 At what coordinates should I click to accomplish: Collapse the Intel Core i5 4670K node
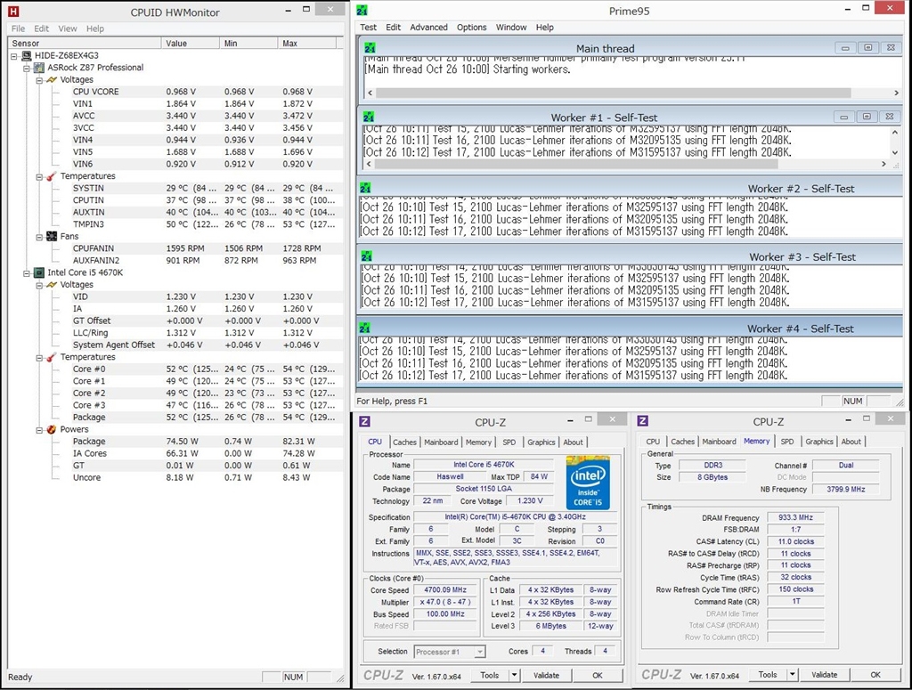pos(27,272)
